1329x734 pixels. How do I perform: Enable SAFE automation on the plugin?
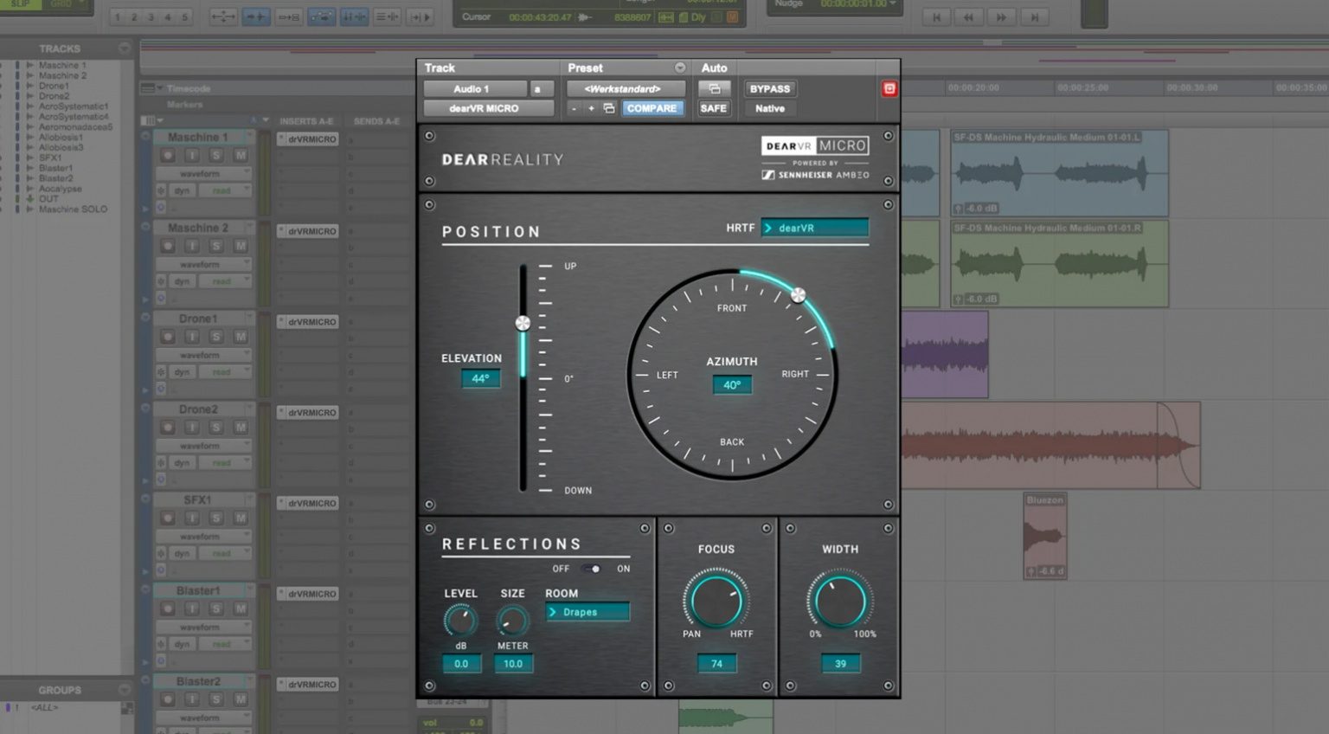point(713,108)
